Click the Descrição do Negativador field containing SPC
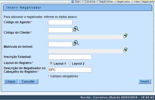155x100 pixels. tap(70, 70)
